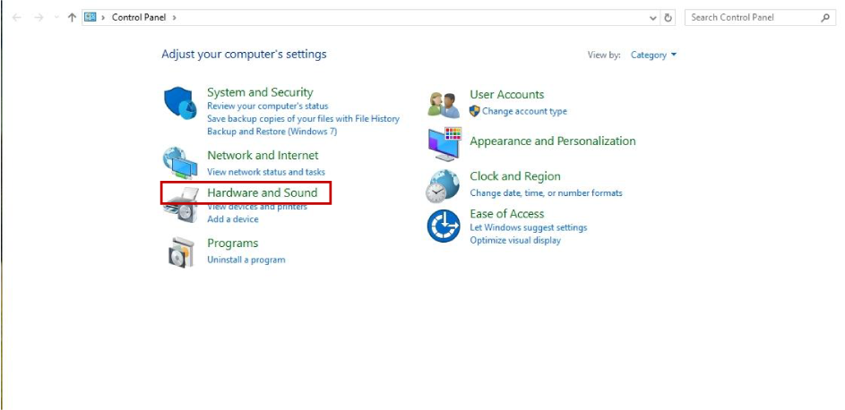Image resolution: width=845 pixels, height=410 pixels.
Task: Click Change account type link
Action: [x=524, y=111]
